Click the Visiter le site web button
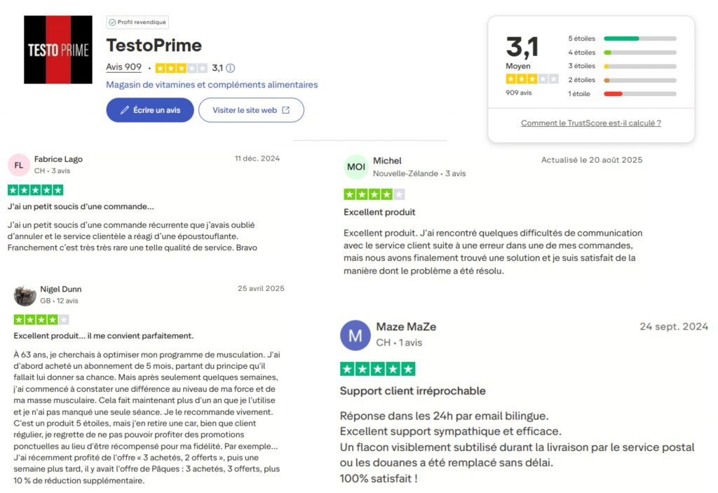 pos(251,110)
